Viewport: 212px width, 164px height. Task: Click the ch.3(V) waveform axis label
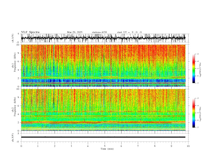pyautogui.click(x=13, y=137)
